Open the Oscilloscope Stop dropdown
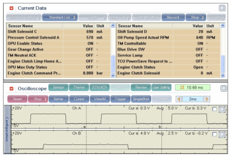Screen dimensions: 231x157 coord(38,99)
